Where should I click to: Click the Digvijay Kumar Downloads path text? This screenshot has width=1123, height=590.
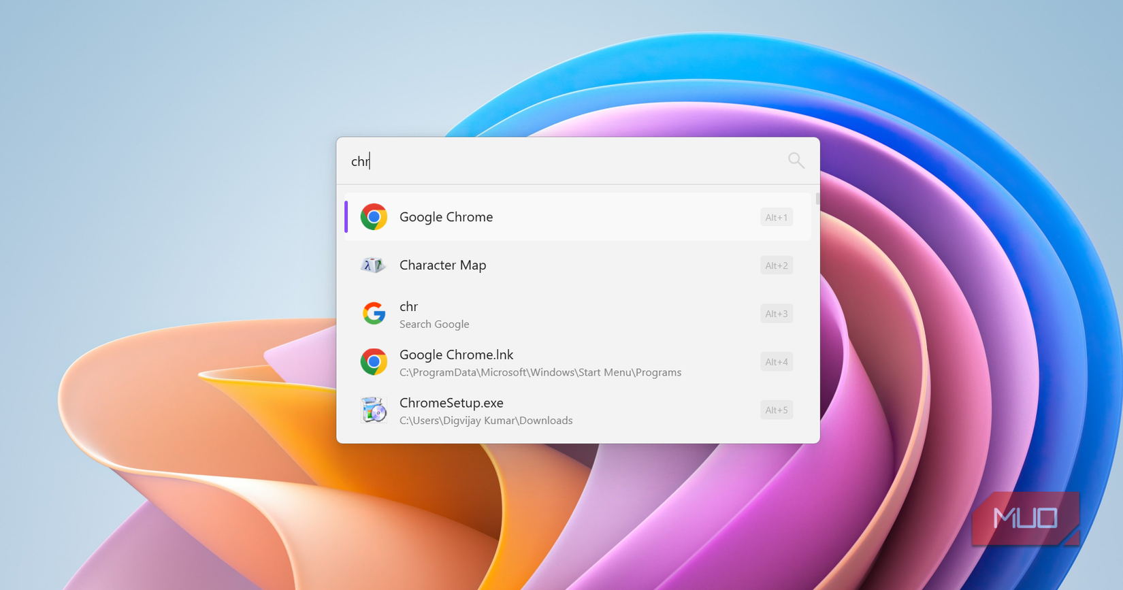(486, 421)
